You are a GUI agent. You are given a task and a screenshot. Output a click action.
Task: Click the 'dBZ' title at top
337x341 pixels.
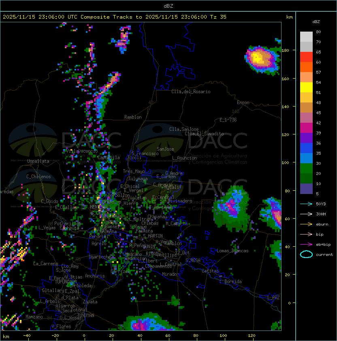[x=168, y=6]
